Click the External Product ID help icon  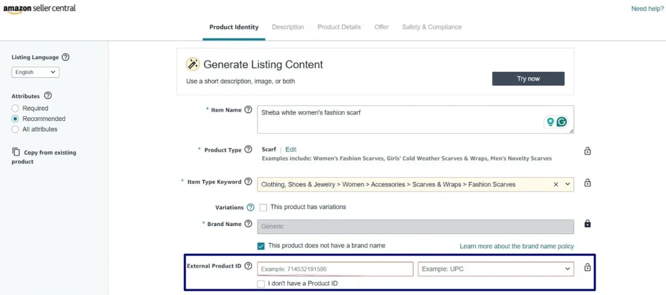coord(248,266)
